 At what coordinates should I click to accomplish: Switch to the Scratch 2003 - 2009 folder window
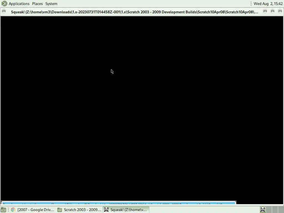point(79,210)
